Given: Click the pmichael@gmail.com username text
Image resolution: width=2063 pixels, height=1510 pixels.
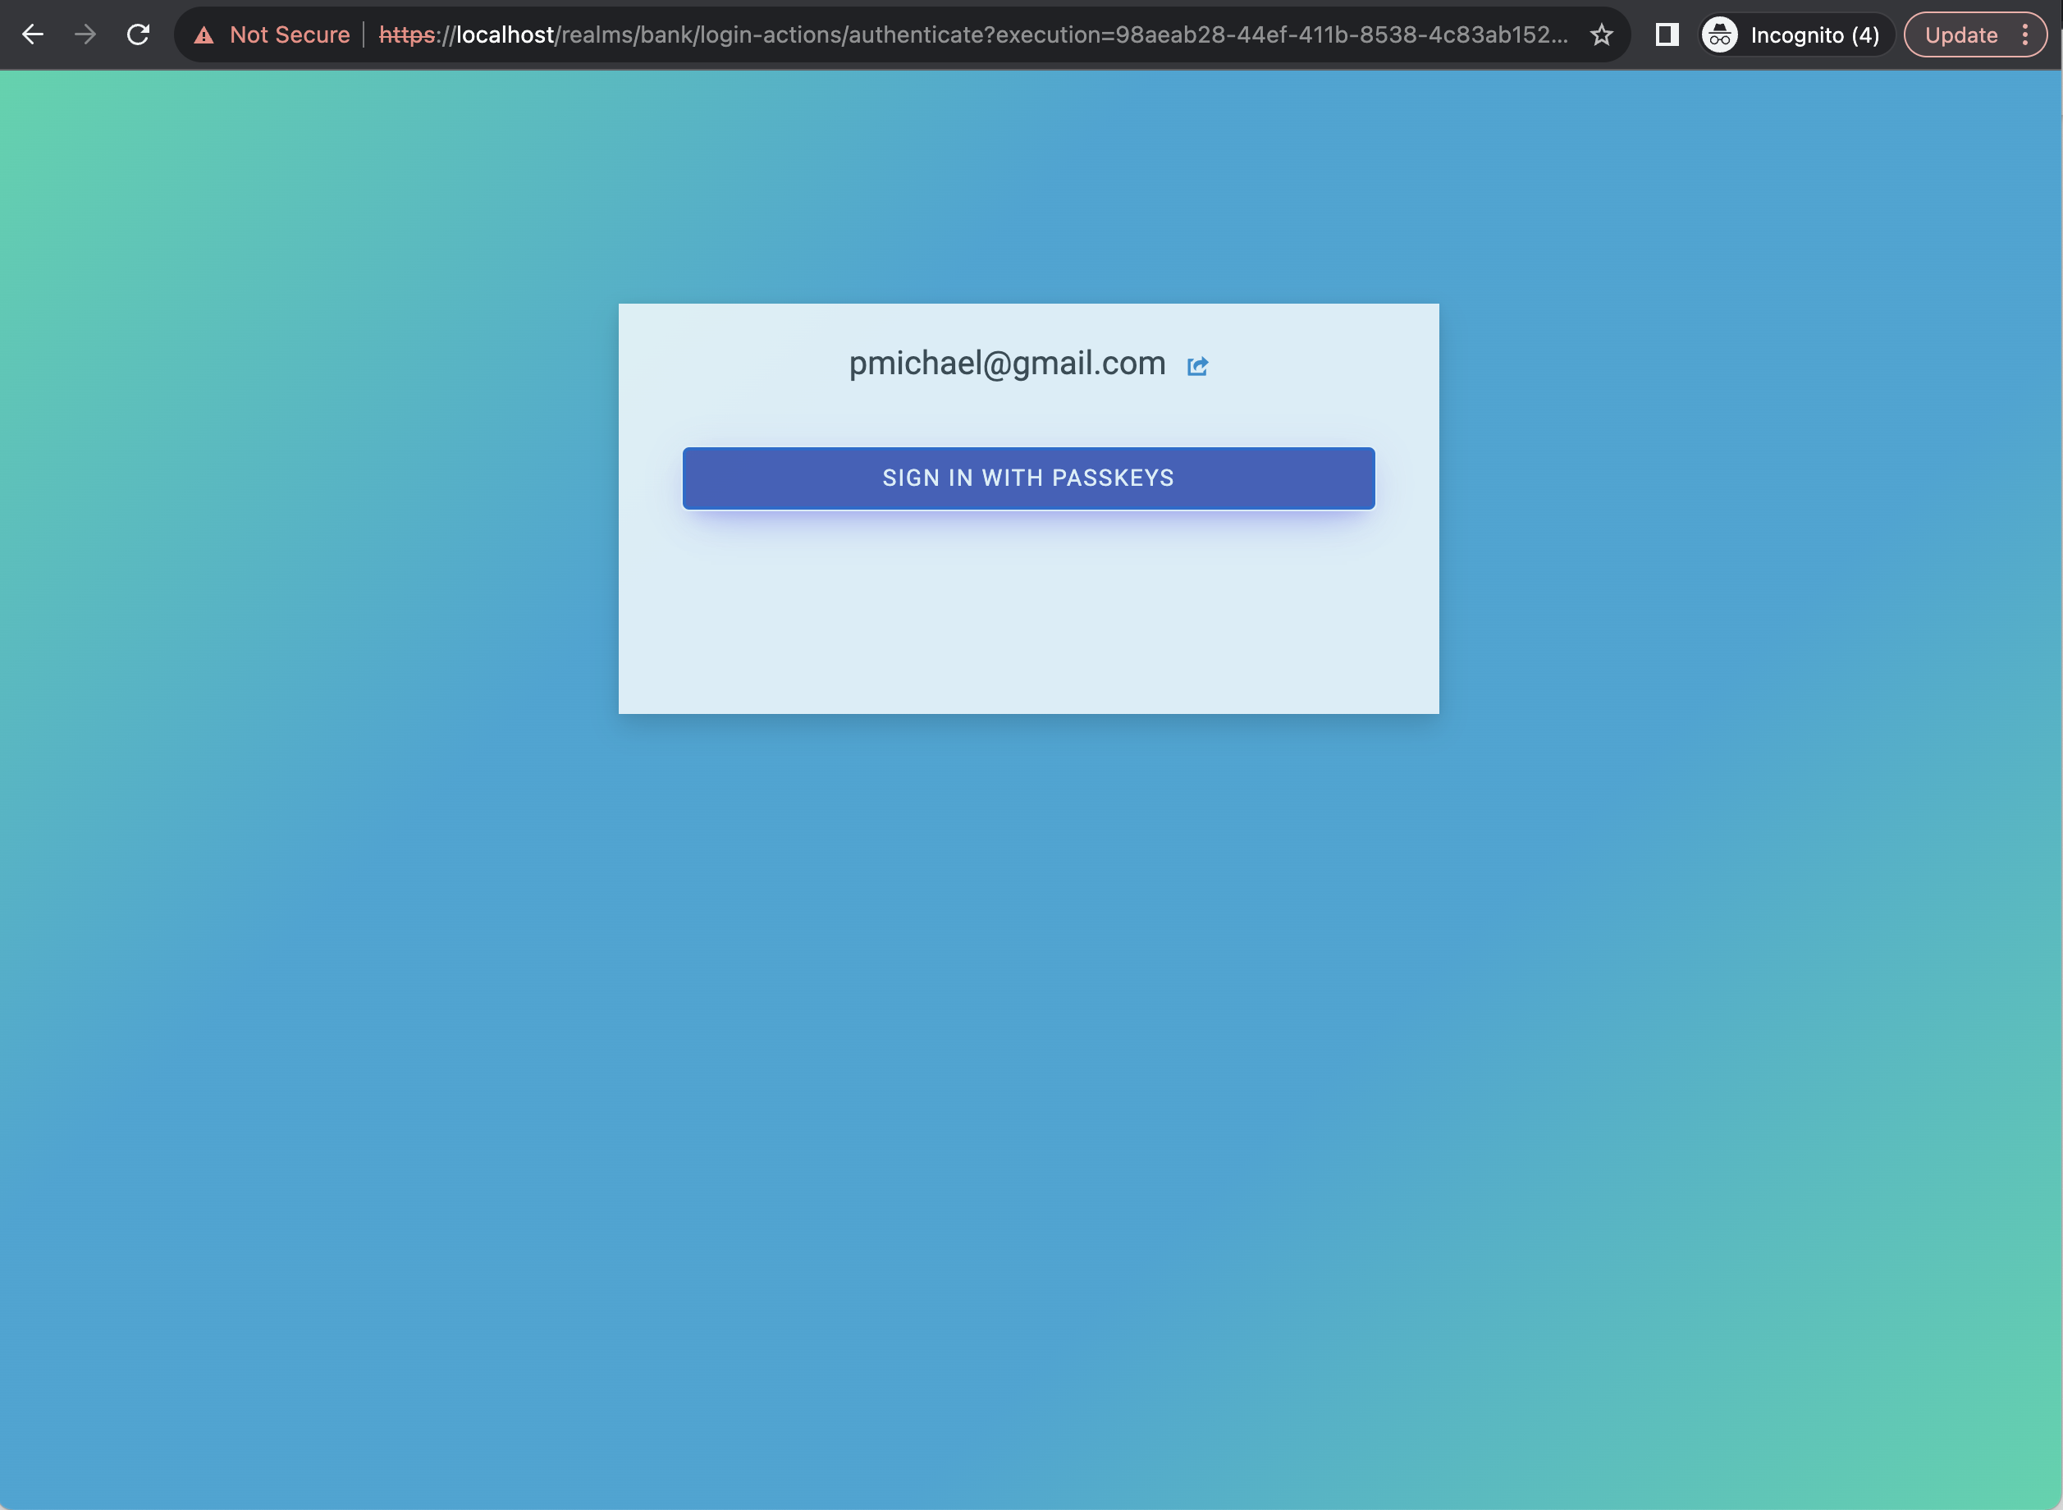Looking at the screenshot, I should pyautogui.click(x=1006, y=363).
